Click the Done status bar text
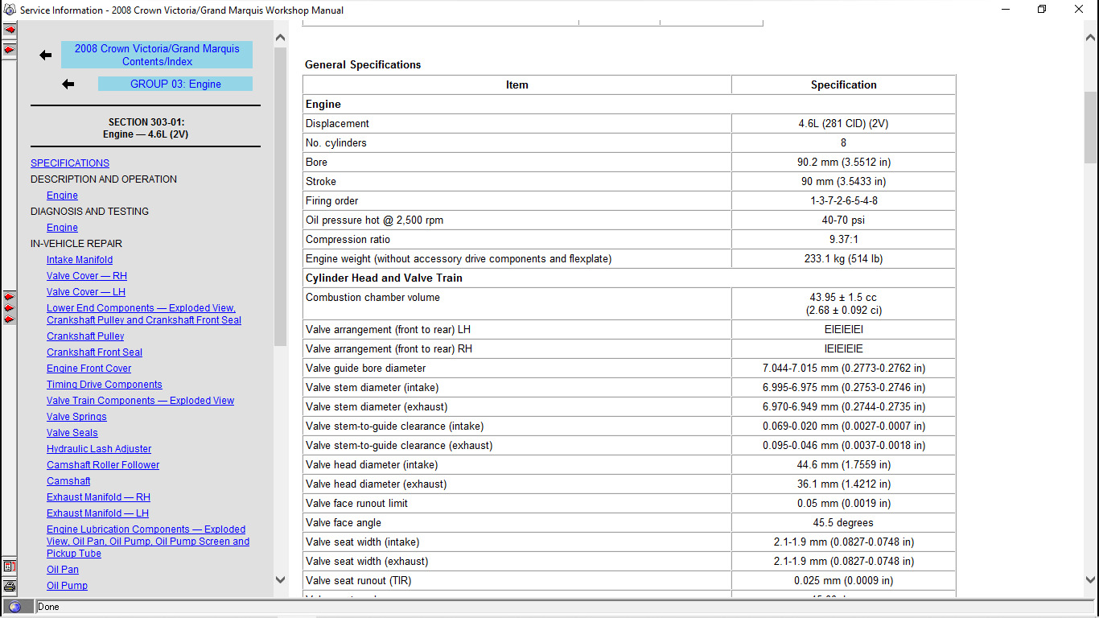 [x=48, y=607]
